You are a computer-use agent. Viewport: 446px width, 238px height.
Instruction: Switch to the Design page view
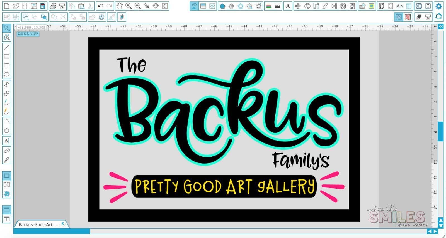(x=7, y=176)
